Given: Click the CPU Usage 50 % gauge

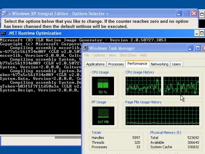Looking at the screenshot, I should 103,86.
